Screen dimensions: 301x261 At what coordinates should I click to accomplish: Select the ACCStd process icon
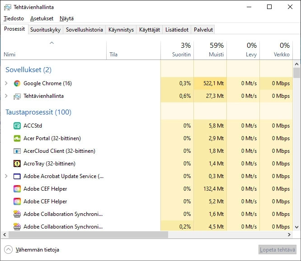[17, 126]
